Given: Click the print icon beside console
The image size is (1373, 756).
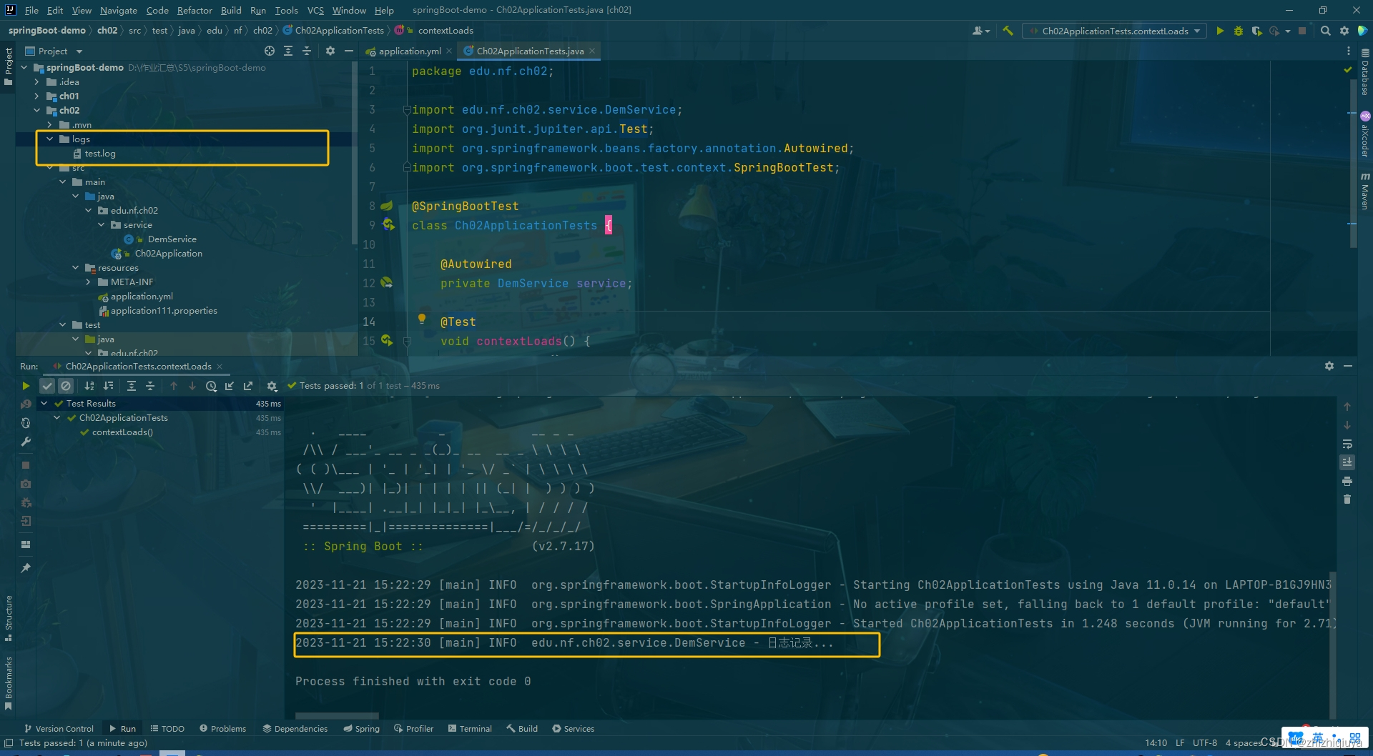Looking at the screenshot, I should coord(1347,481).
